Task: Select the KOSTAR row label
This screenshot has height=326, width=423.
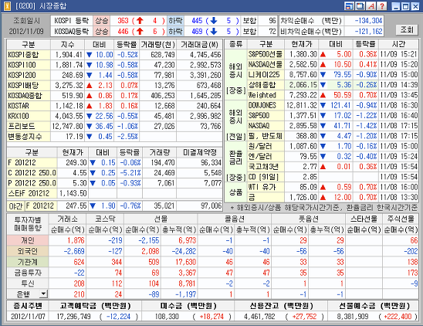Action: pos(29,106)
